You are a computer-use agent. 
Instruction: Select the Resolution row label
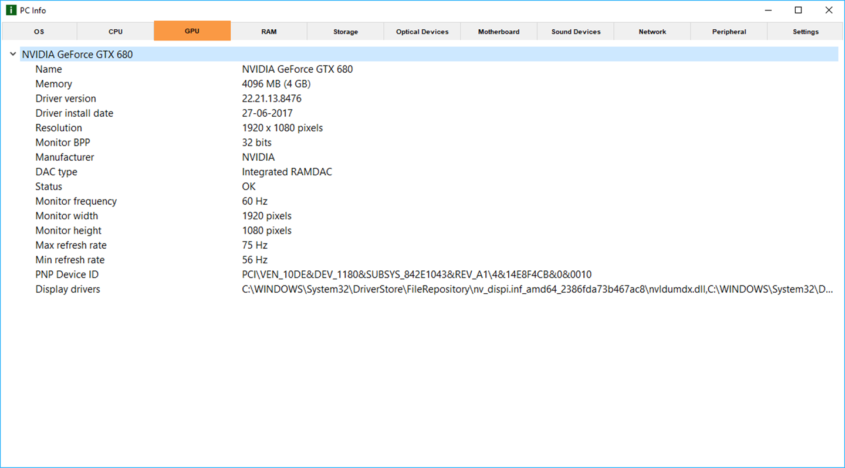59,128
